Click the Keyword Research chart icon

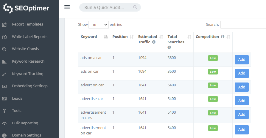coord(4,62)
